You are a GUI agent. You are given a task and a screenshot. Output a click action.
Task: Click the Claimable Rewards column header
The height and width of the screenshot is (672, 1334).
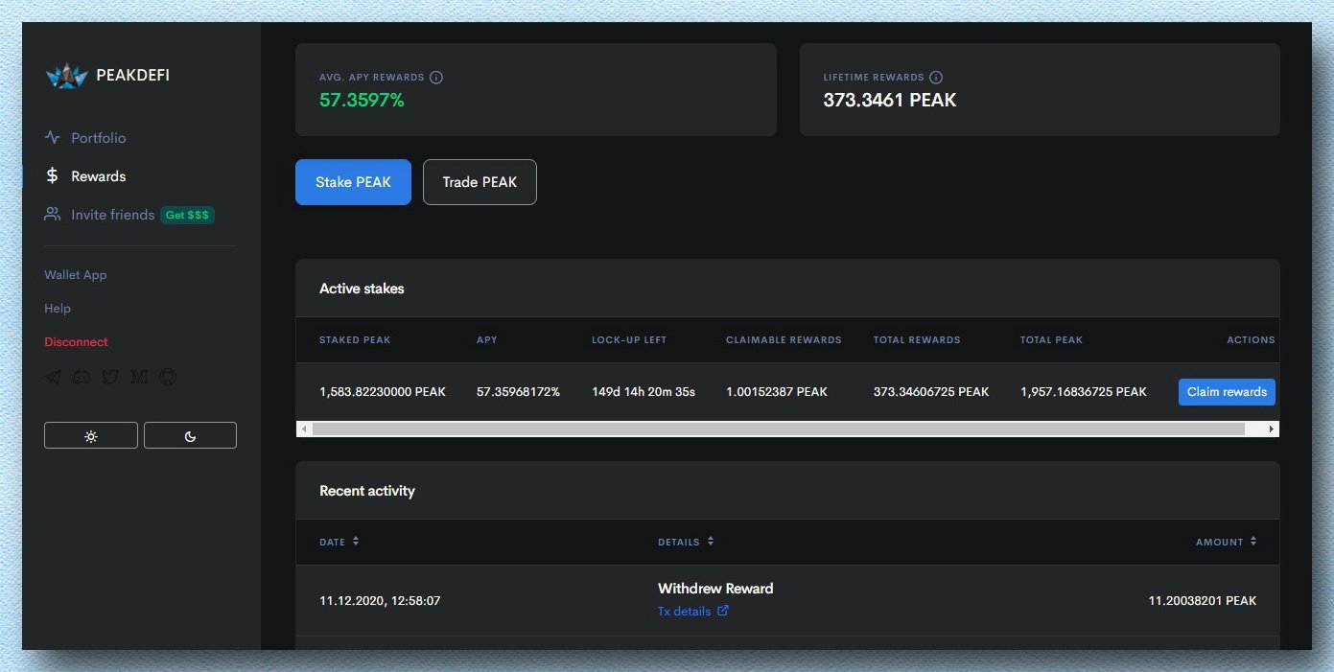click(x=784, y=340)
